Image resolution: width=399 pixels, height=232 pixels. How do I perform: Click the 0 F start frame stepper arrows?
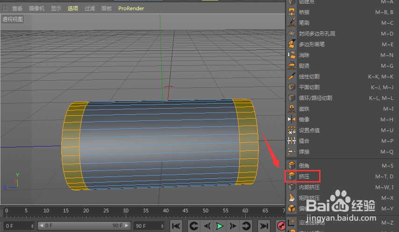pos(32,226)
